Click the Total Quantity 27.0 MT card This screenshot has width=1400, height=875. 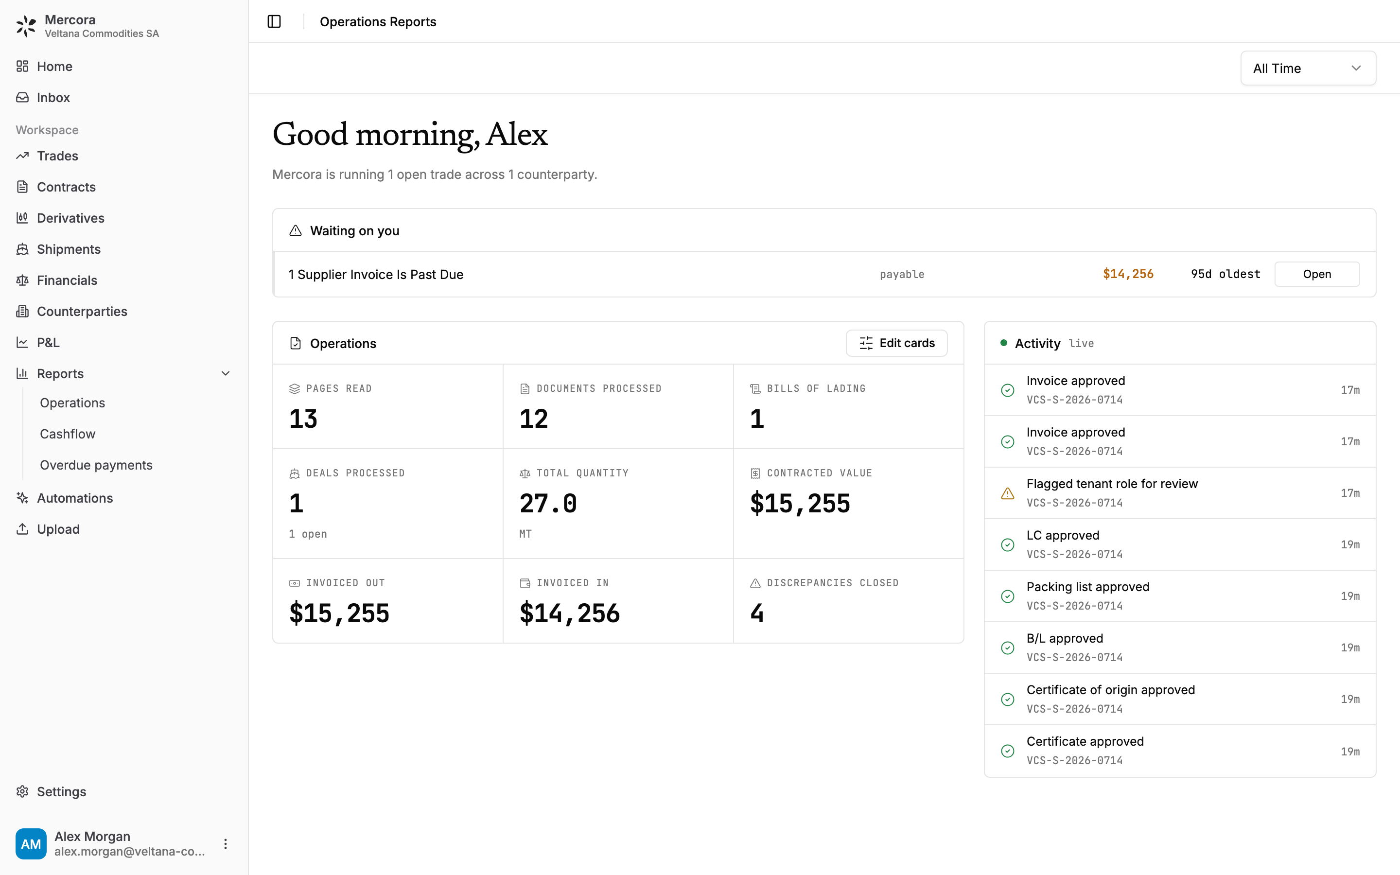[618, 504]
